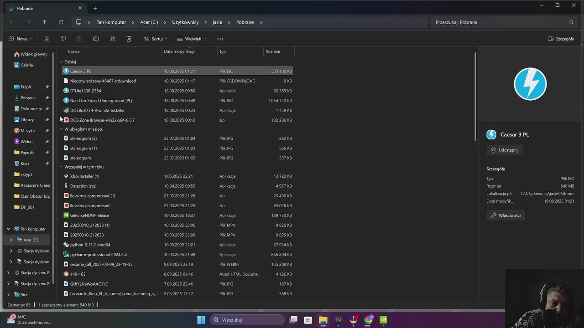Refresh the Pobrane folder view

(61, 22)
